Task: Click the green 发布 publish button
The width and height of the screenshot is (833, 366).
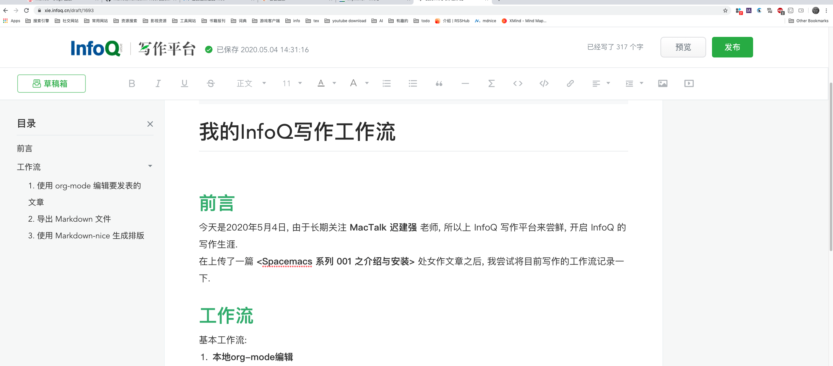Action: tap(733, 47)
